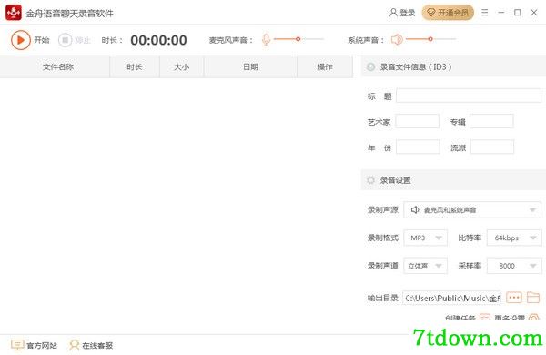Click the 标题 title input field
Image resolution: width=546 pixels, height=355 pixels.
[x=469, y=96]
